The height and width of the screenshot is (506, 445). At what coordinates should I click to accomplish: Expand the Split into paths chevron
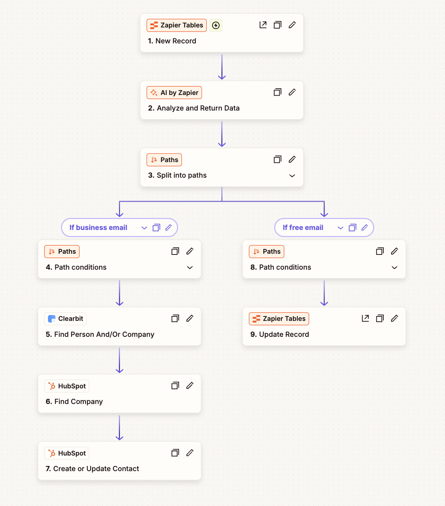(292, 175)
